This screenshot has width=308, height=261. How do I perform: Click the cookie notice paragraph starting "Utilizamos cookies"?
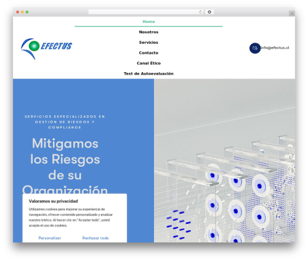coord(71,217)
